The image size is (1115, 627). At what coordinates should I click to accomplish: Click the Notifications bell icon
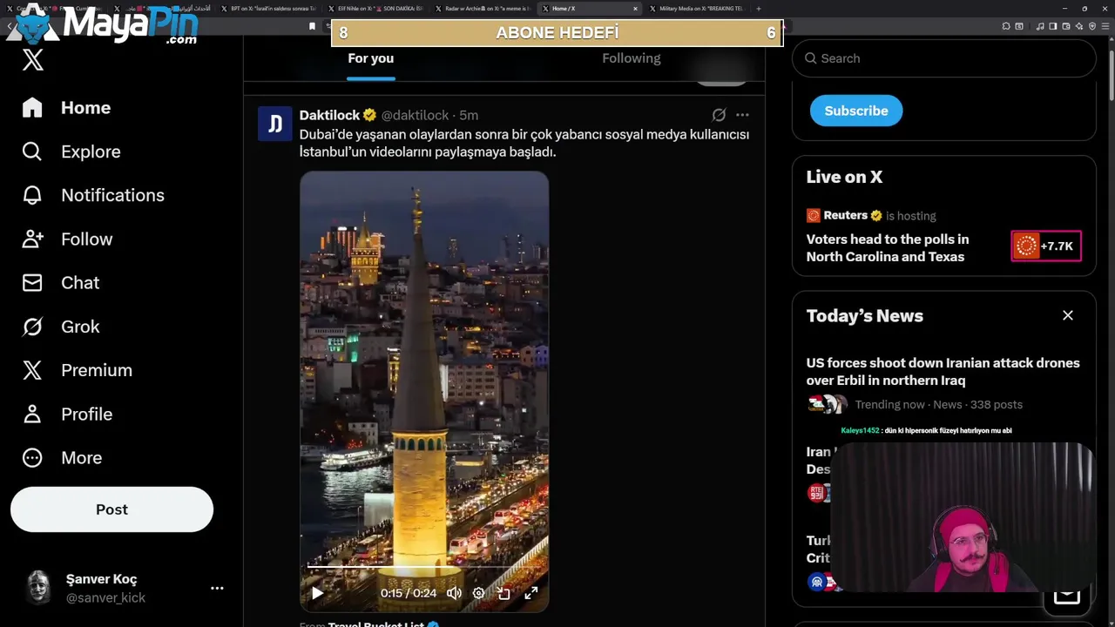32,195
